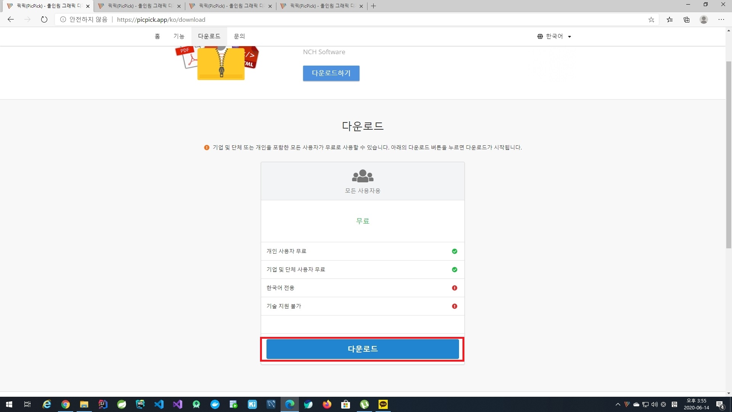Screen dimensions: 732x412
Task: Add page to favorites with star icon
Action: (651, 20)
